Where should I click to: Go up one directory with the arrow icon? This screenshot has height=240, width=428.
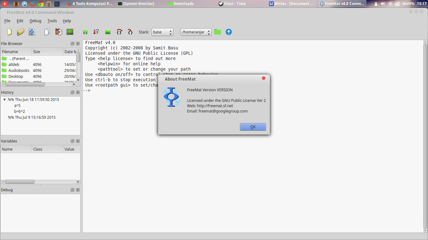[x=228, y=32]
